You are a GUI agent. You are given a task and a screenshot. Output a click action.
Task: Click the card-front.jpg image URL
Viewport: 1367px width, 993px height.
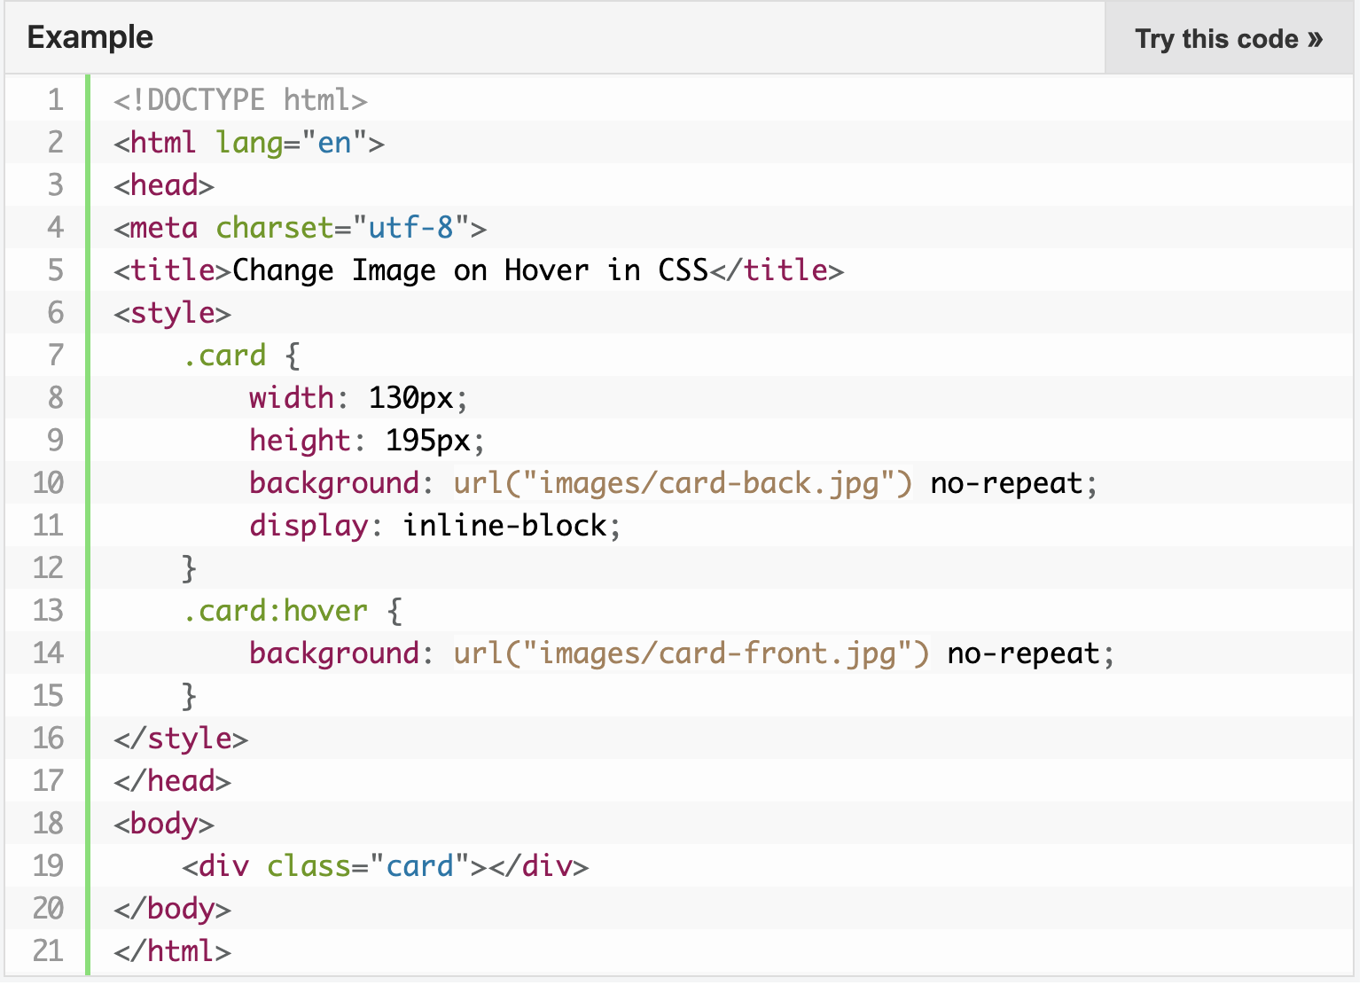click(x=691, y=653)
